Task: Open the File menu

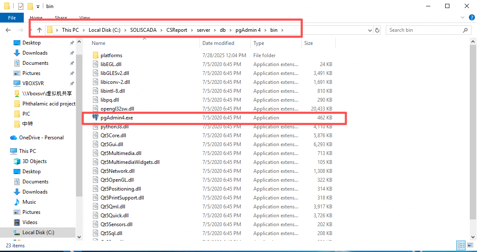Action: [12, 18]
